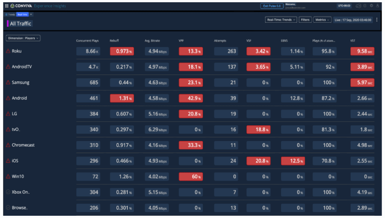Click LG's 5.16 Mbps bitrate value
This screenshot has width=385, height=218.
(x=157, y=114)
